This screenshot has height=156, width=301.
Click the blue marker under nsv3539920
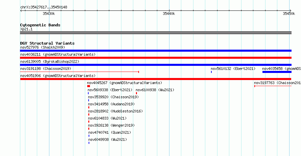tap(89, 100)
